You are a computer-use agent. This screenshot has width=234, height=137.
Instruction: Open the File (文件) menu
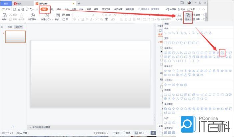point(6,9)
